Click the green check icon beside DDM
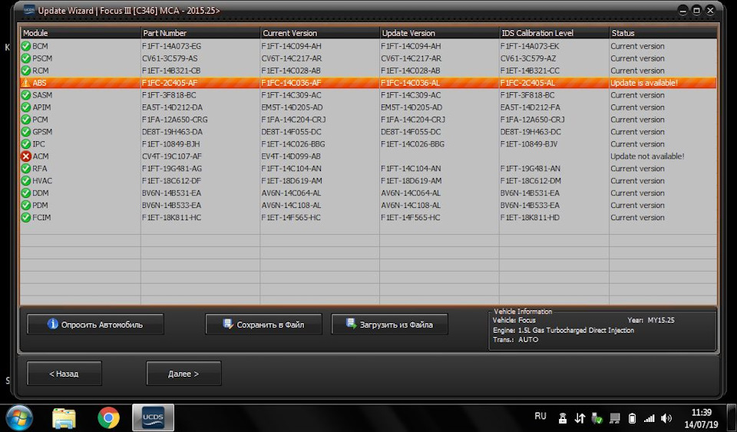 (26, 193)
